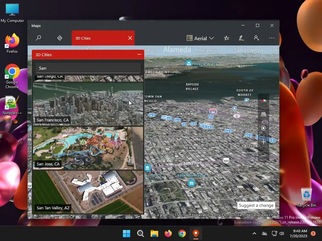This screenshot has height=241, width=322.
Task: Zoom out the map with the minus
Action: 264,156
